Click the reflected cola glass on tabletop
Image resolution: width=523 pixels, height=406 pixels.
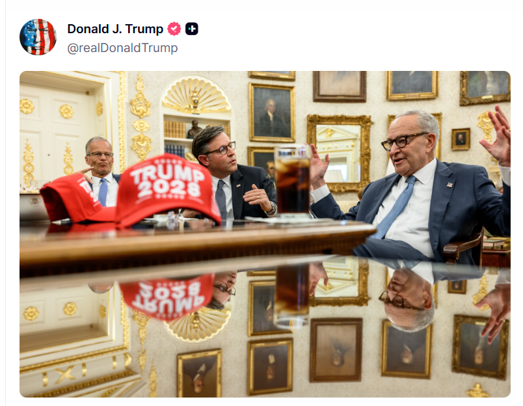point(291,295)
